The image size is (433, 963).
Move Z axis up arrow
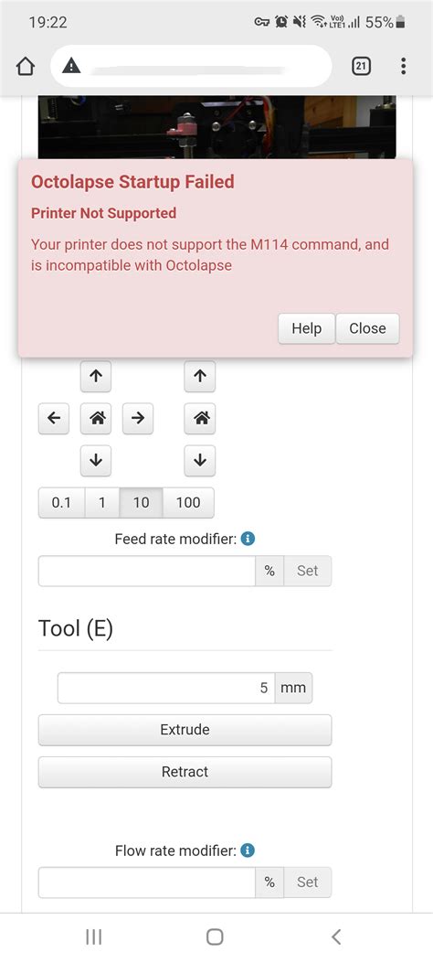point(200,376)
